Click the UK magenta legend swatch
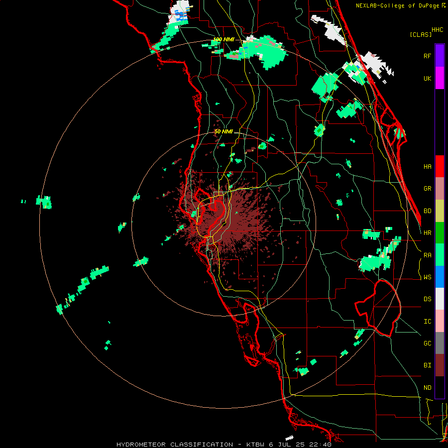 pyautogui.click(x=440, y=78)
